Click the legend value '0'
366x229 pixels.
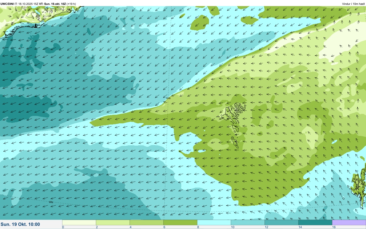[63, 227]
